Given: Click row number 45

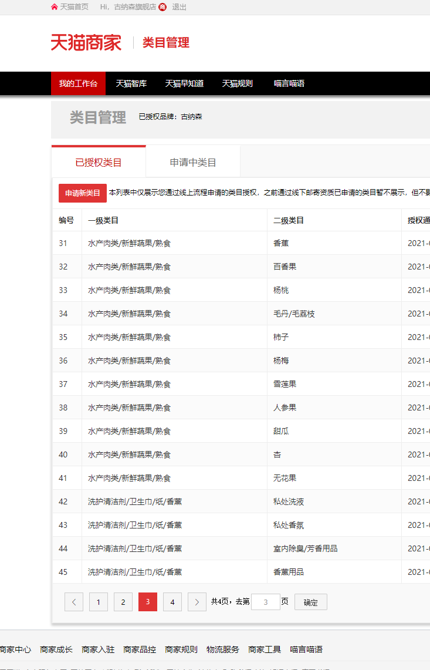Looking at the screenshot, I should pyautogui.click(x=63, y=572).
